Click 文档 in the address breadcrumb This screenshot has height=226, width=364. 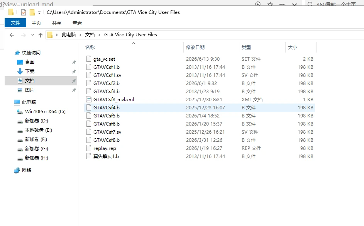pos(90,35)
